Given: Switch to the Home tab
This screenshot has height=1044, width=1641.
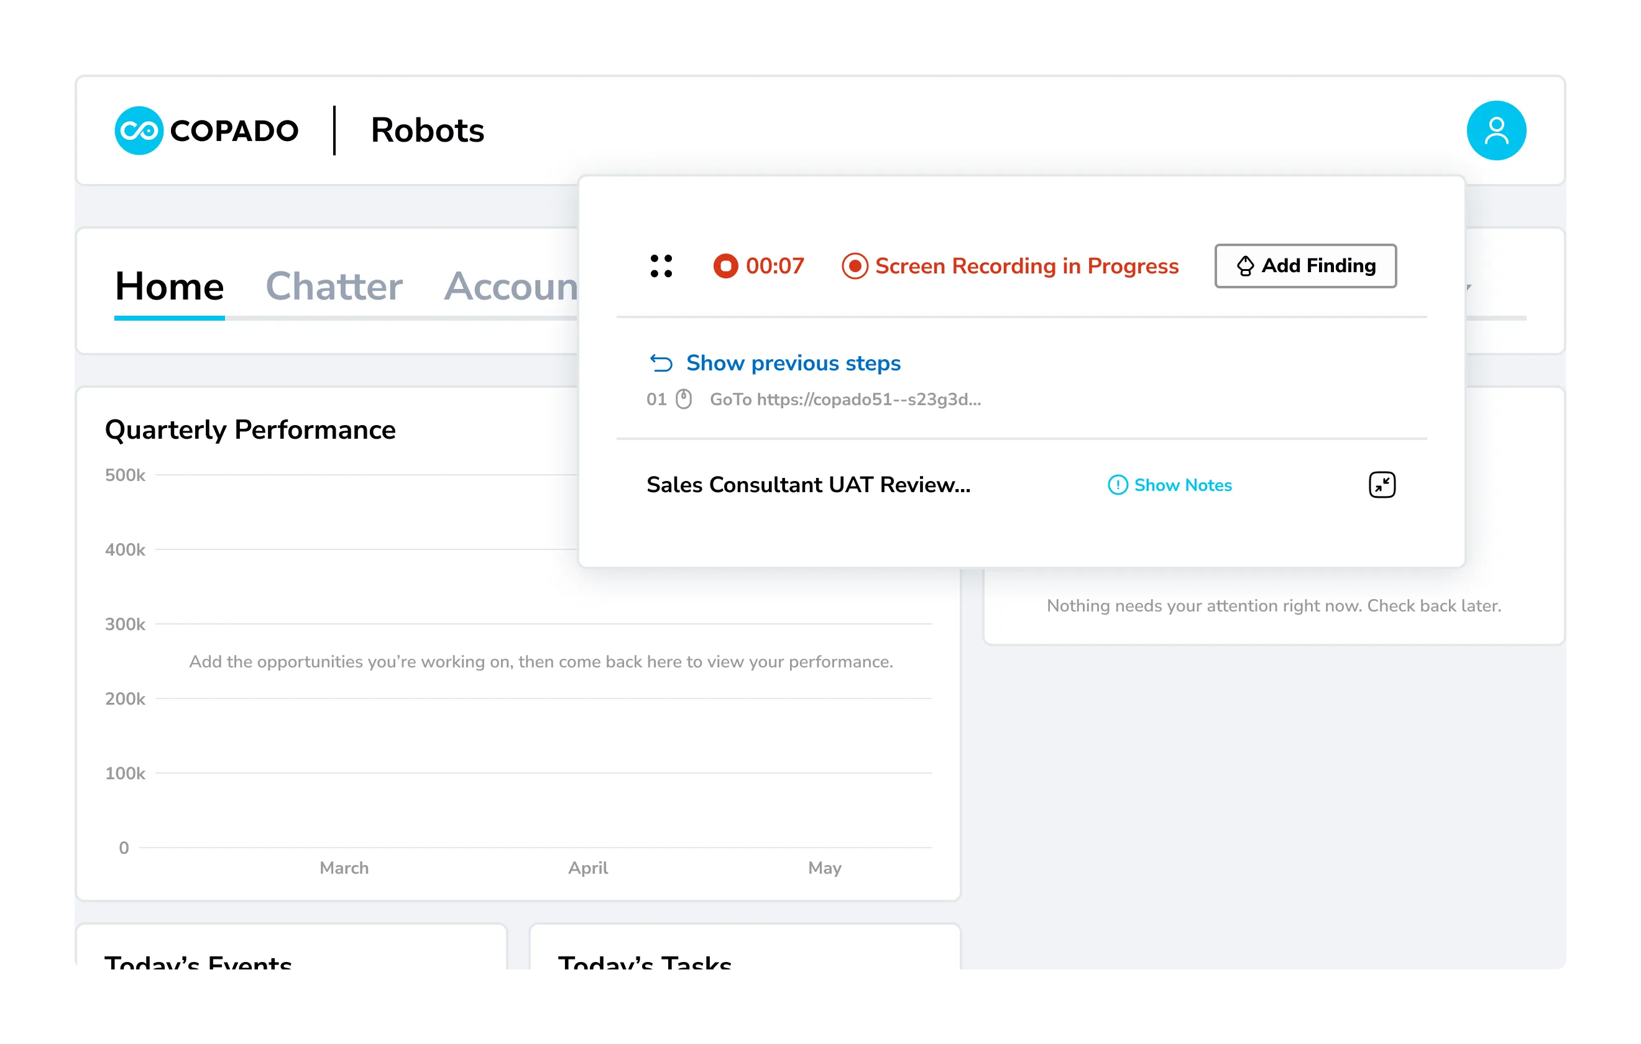Looking at the screenshot, I should [x=169, y=286].
